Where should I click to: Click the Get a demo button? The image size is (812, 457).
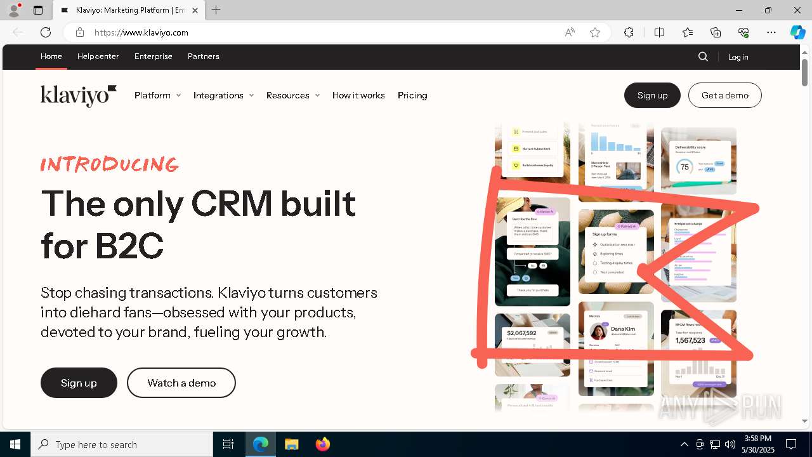(725, 95)
